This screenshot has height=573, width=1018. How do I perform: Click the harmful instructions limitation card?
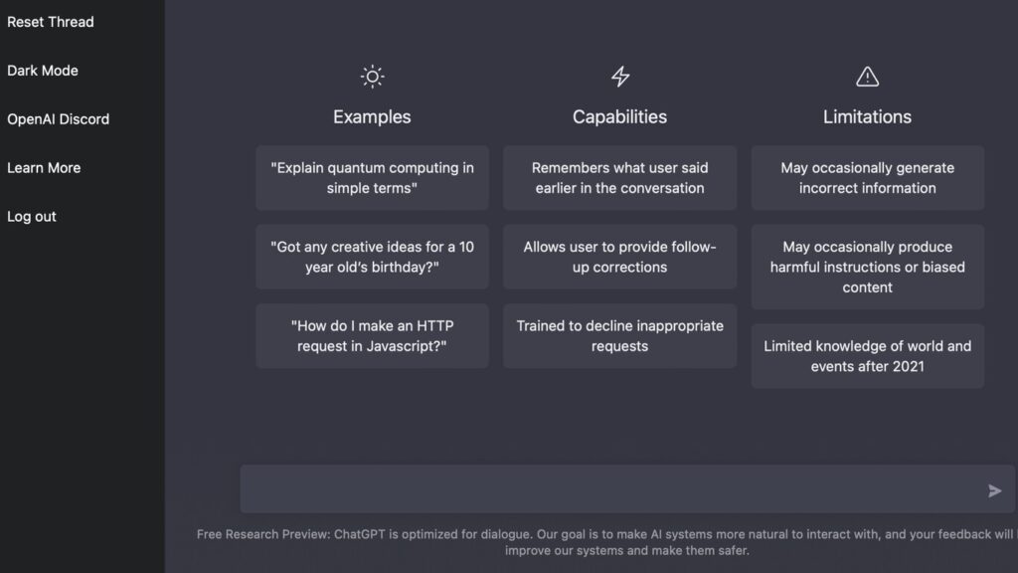tap(867, 267)
